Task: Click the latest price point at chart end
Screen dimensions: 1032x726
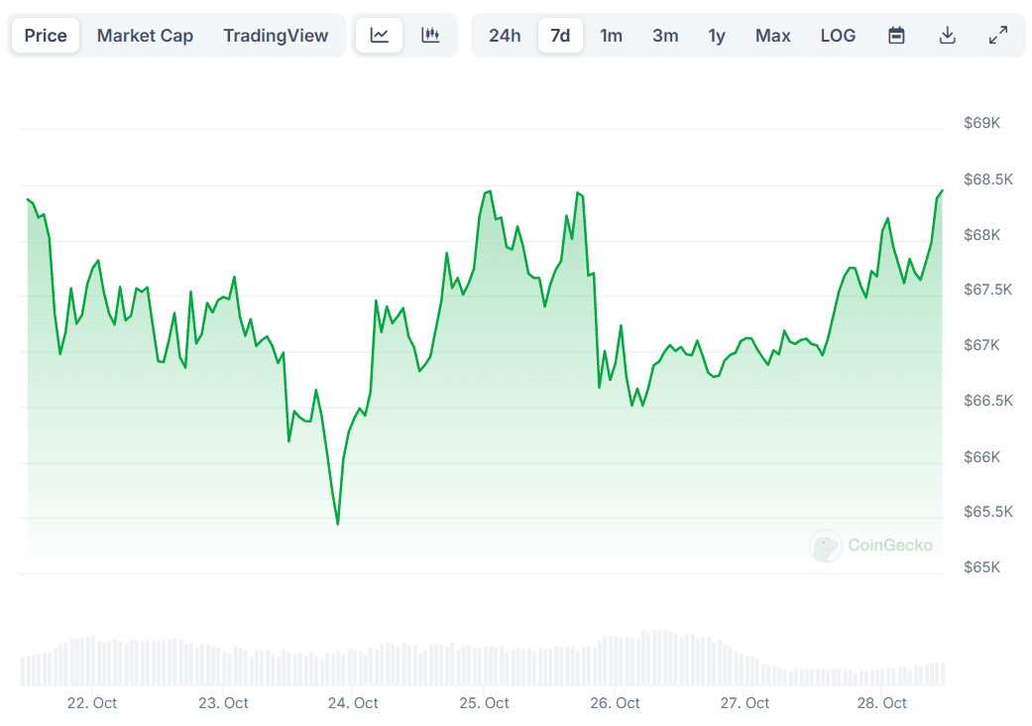Action: pos(942,190)
